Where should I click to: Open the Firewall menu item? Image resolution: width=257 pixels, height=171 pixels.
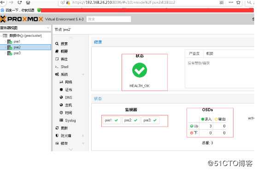click(66, 136)
